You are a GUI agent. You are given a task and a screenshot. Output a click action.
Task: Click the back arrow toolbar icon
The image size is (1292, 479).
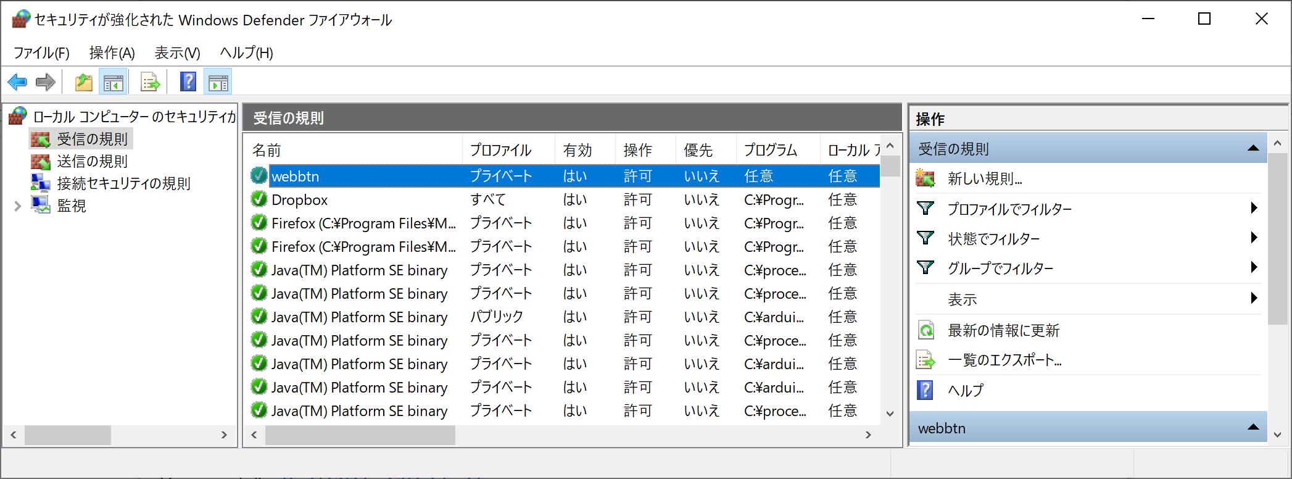point(17,82)
